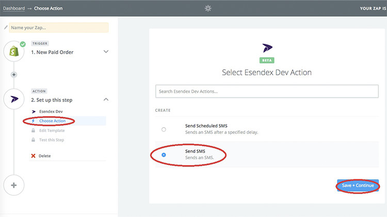387x217 pixels.
Task: Click the Test this Step item
Action: pyautogui.click(x=52, y=140)
